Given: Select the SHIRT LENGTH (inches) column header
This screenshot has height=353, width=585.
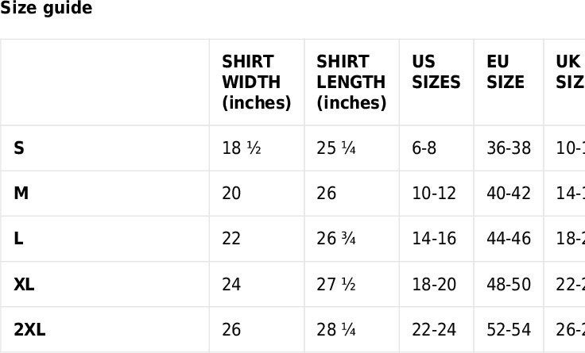Looking at the screenshot, I should (x=352, y=82).
